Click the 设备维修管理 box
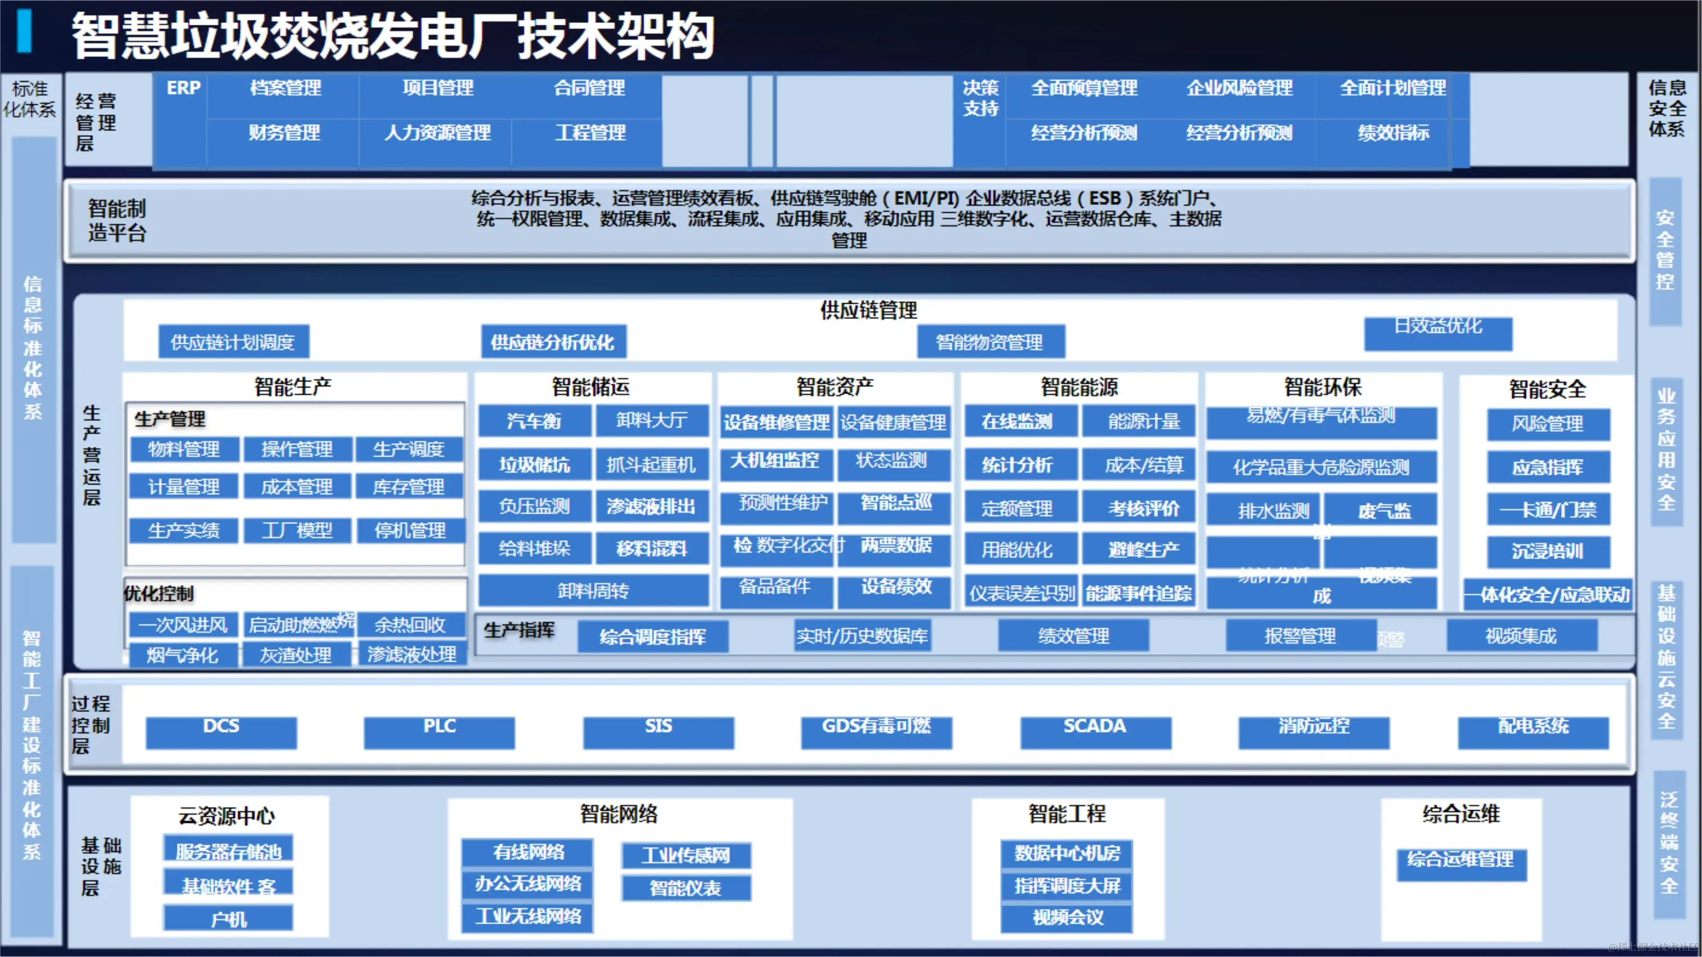This screenshot has width=1702, height=957. 776,422
